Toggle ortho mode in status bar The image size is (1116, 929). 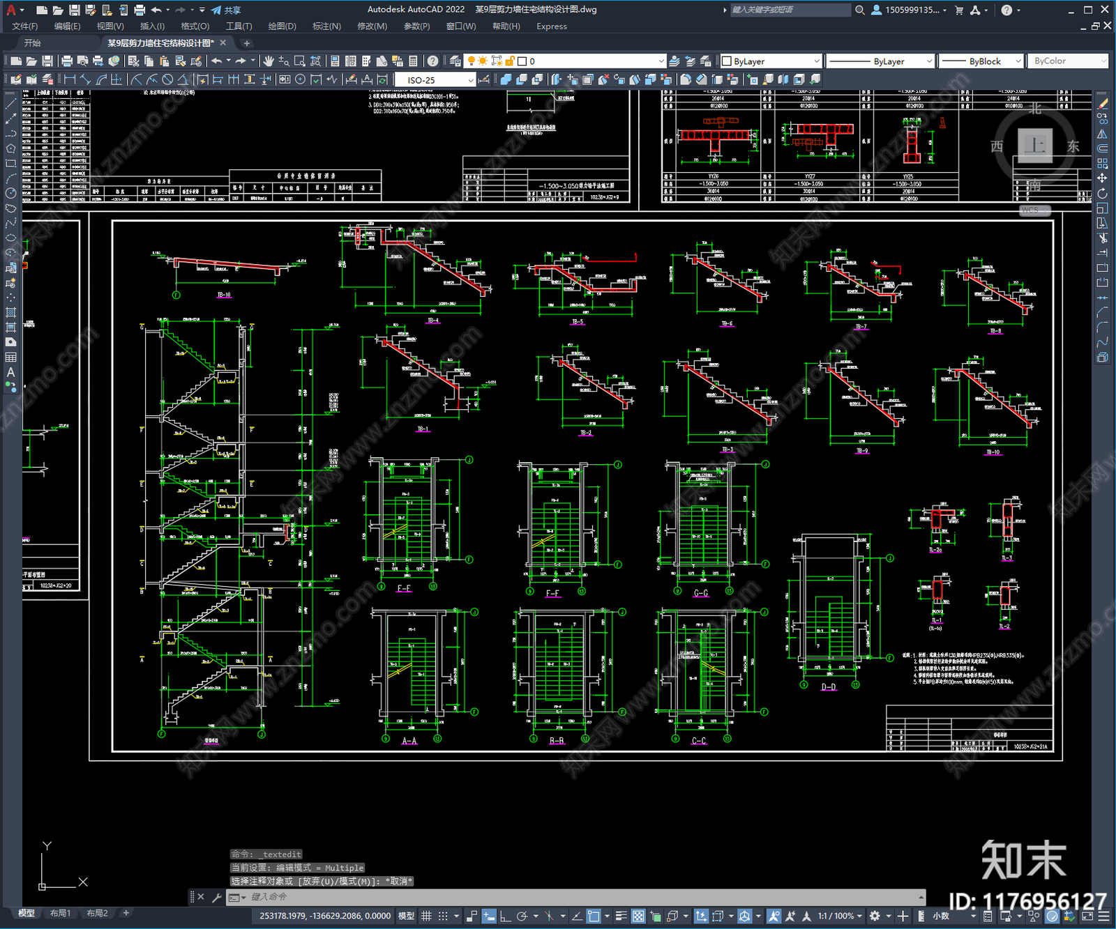(x=505, y=916)
